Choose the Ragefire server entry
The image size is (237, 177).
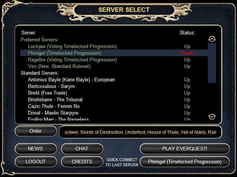click(x=114, y=59)
